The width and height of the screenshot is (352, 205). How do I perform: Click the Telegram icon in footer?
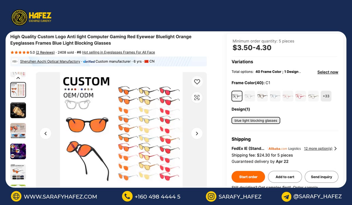[286, 197]
